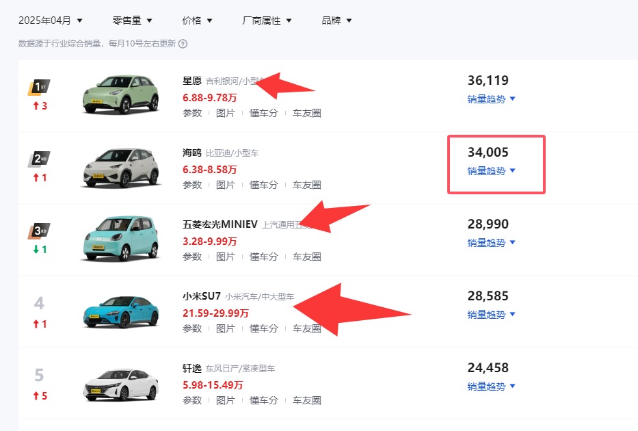The width and height of the screenshot is (638, 431).
Task: Expand 销量趋势 for 星愿
Action: [491, 99]
